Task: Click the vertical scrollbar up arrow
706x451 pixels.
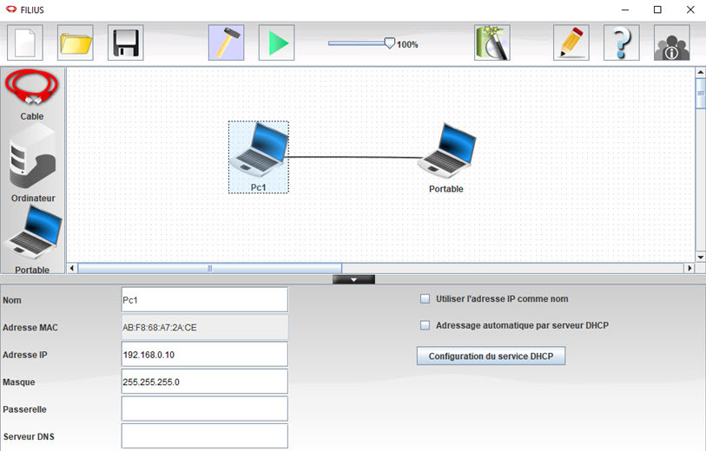Action: click(x=701, y=72)
